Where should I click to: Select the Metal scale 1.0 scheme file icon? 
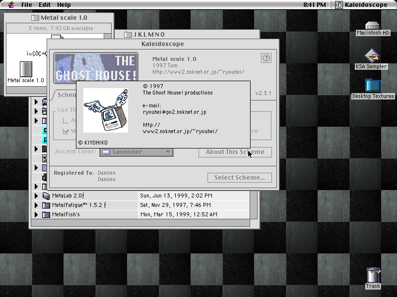26,69
